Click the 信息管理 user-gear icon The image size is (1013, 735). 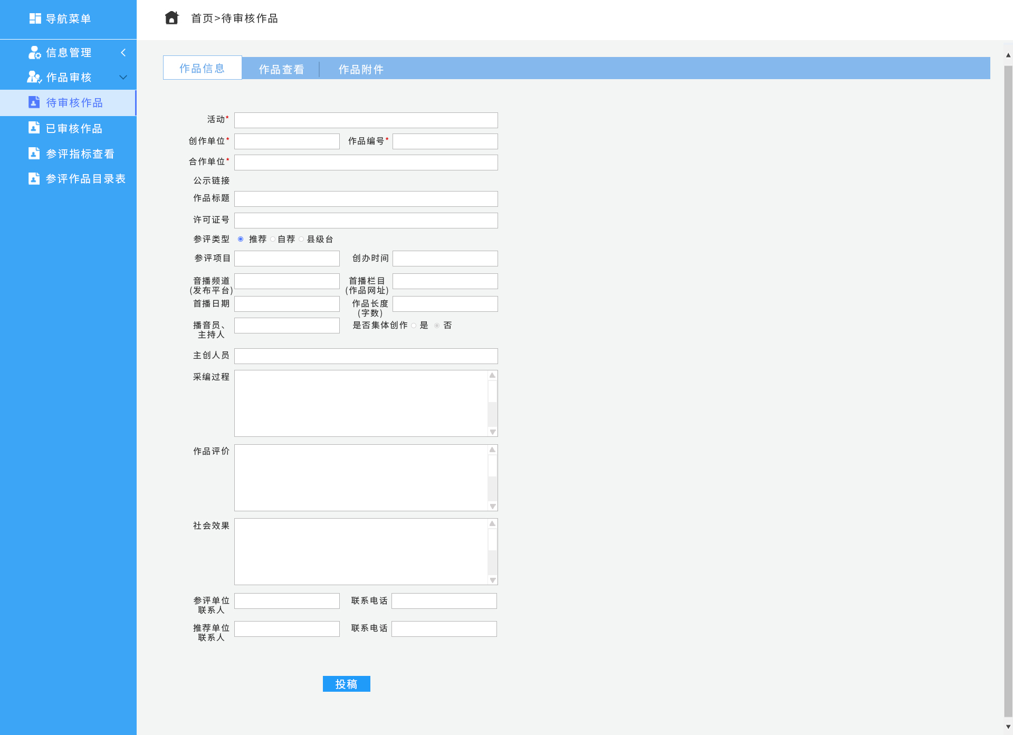click(x=34, y=52)
